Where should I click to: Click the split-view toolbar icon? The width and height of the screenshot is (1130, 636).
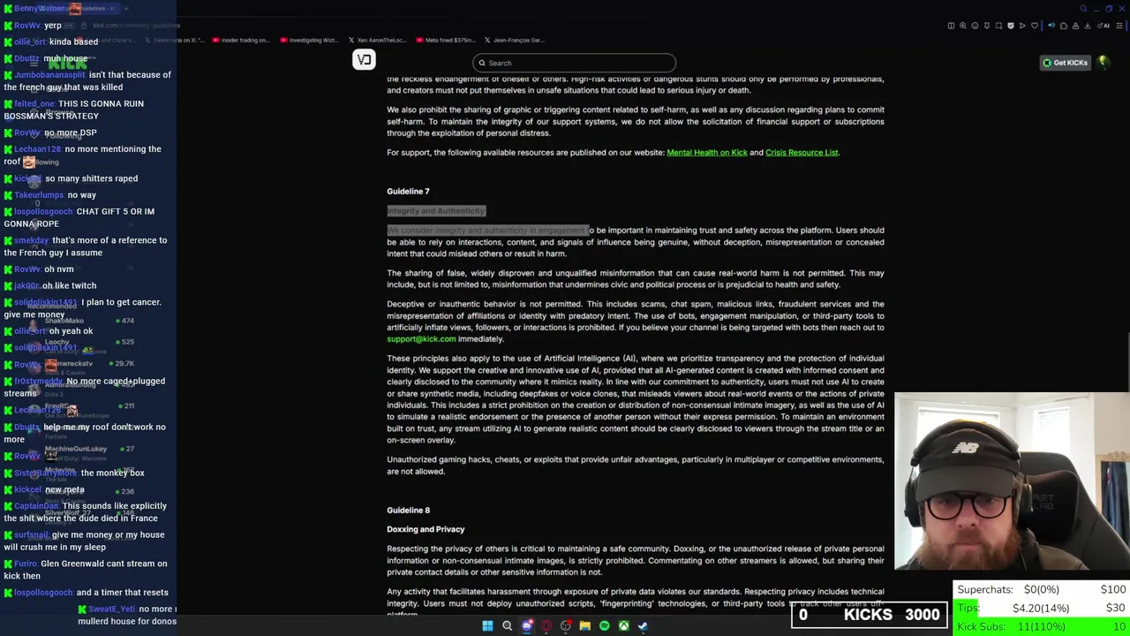[x=951, y=26]
